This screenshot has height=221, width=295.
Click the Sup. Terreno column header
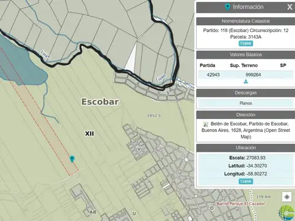pos(244,66)
